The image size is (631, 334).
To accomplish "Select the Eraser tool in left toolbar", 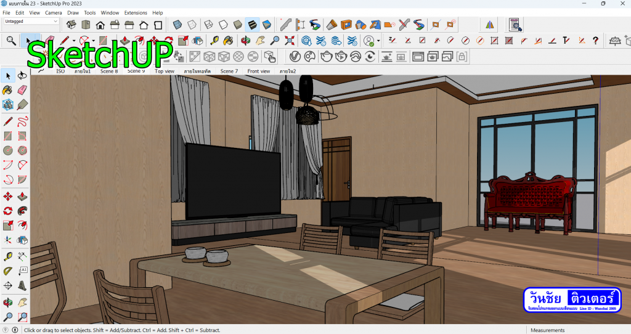I will (x=22, y=89).
